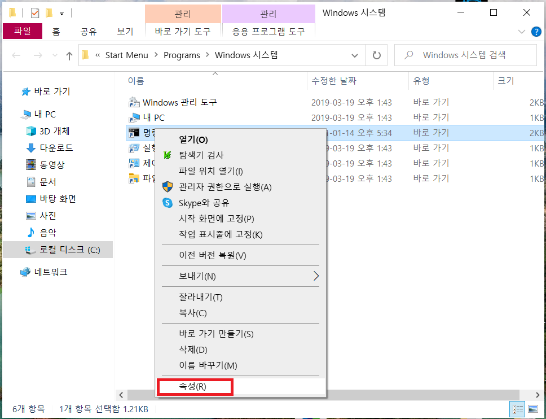Click the Quick Access star icon
Screen dimensions: 546x419
[26, 91]
